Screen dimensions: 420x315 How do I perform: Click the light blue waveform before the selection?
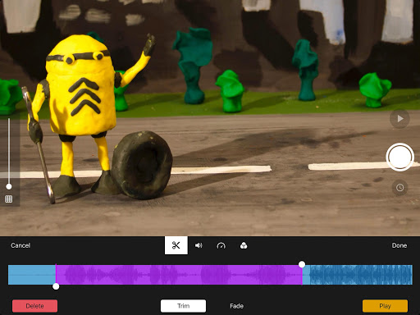click(32, 275)
